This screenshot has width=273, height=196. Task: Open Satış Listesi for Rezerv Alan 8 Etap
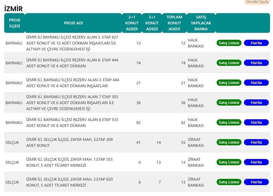(229, 123)
